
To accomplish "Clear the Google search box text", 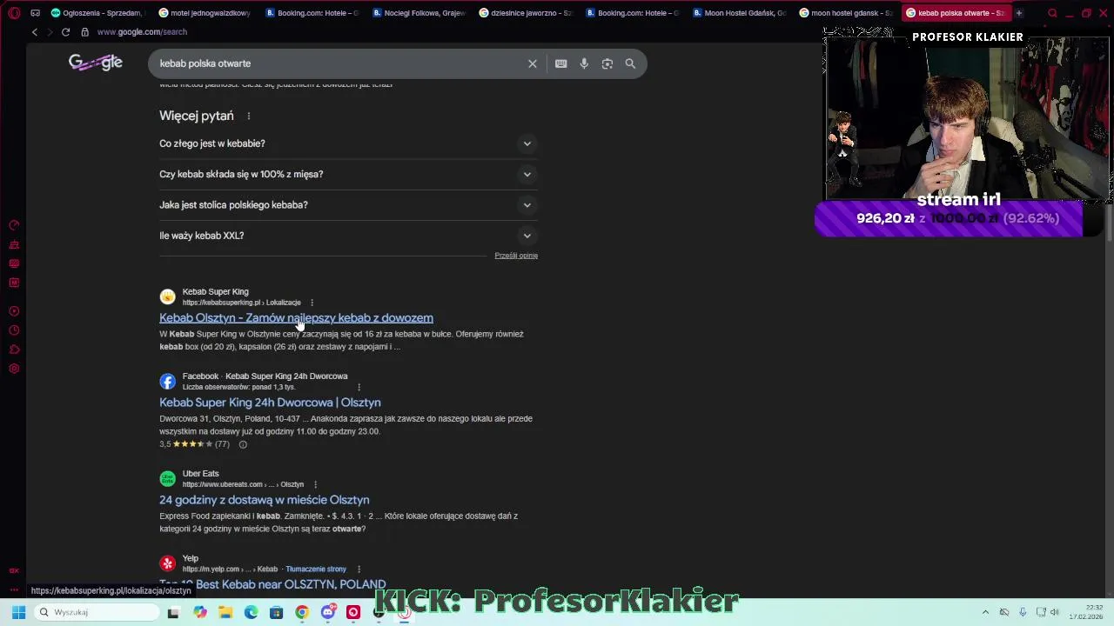I will click(x=533, y=63).
